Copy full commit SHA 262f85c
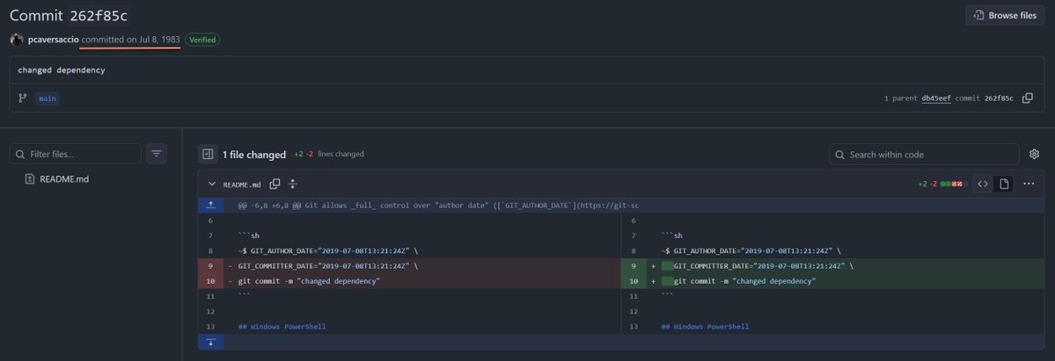The image size is (1055, 361). click(1027, 98)
